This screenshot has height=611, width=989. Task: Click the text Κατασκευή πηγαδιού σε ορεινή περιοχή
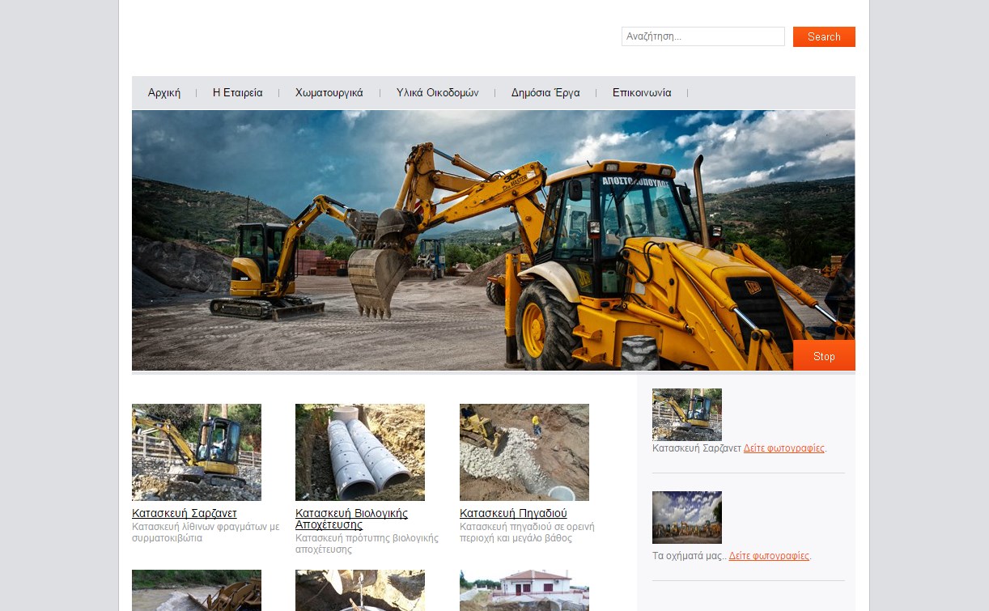tap(527, 533)
